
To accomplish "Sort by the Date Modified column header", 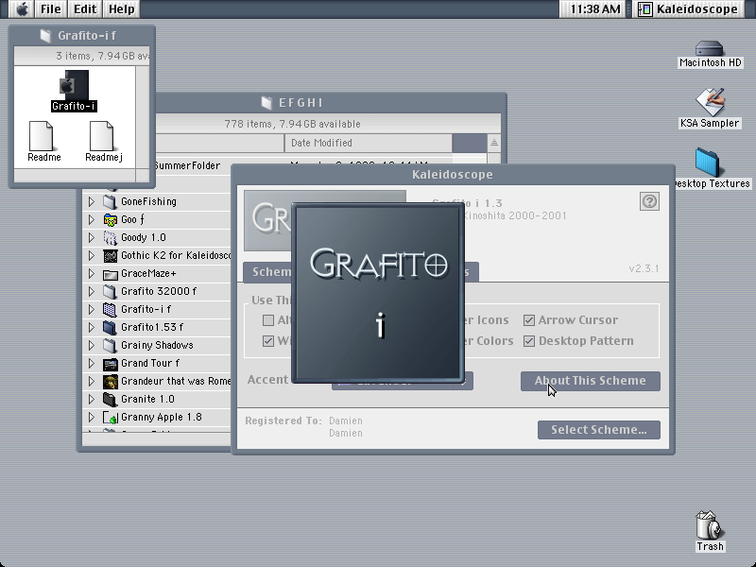I will pyautogui.click(x=369, y=143).
